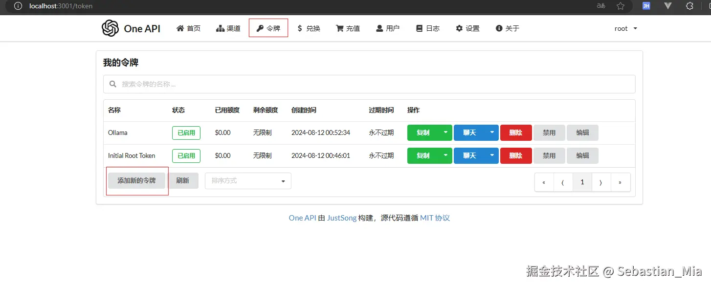Edit the Initial Root Token with 编辑
Screen dimensions: 711x287
582,155
